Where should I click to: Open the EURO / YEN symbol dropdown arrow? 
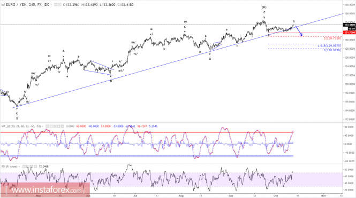[51, 4]
